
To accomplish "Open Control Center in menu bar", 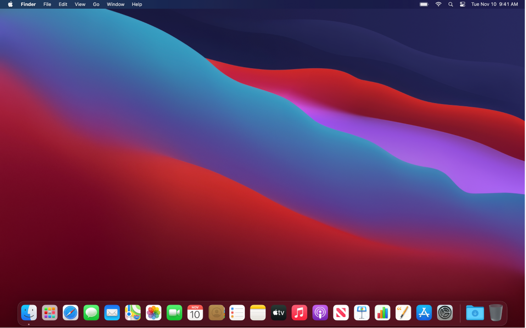I will (462, 4).
